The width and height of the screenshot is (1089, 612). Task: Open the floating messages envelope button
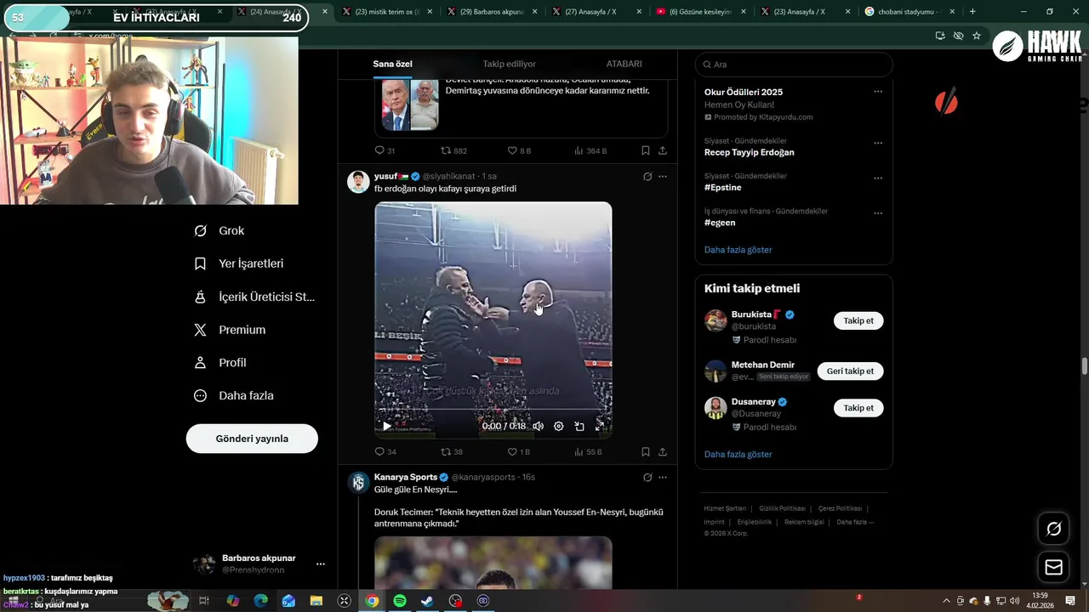click(x=1053, y=567)
